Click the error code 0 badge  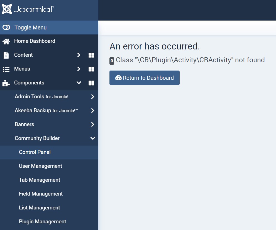point(112,61)
